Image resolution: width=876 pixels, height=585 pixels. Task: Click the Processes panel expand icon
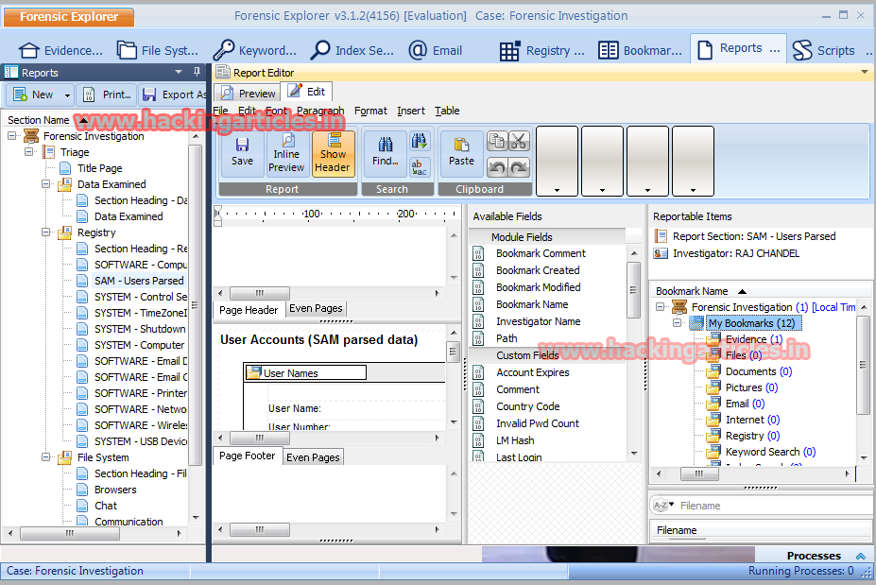tap(860, 556)
